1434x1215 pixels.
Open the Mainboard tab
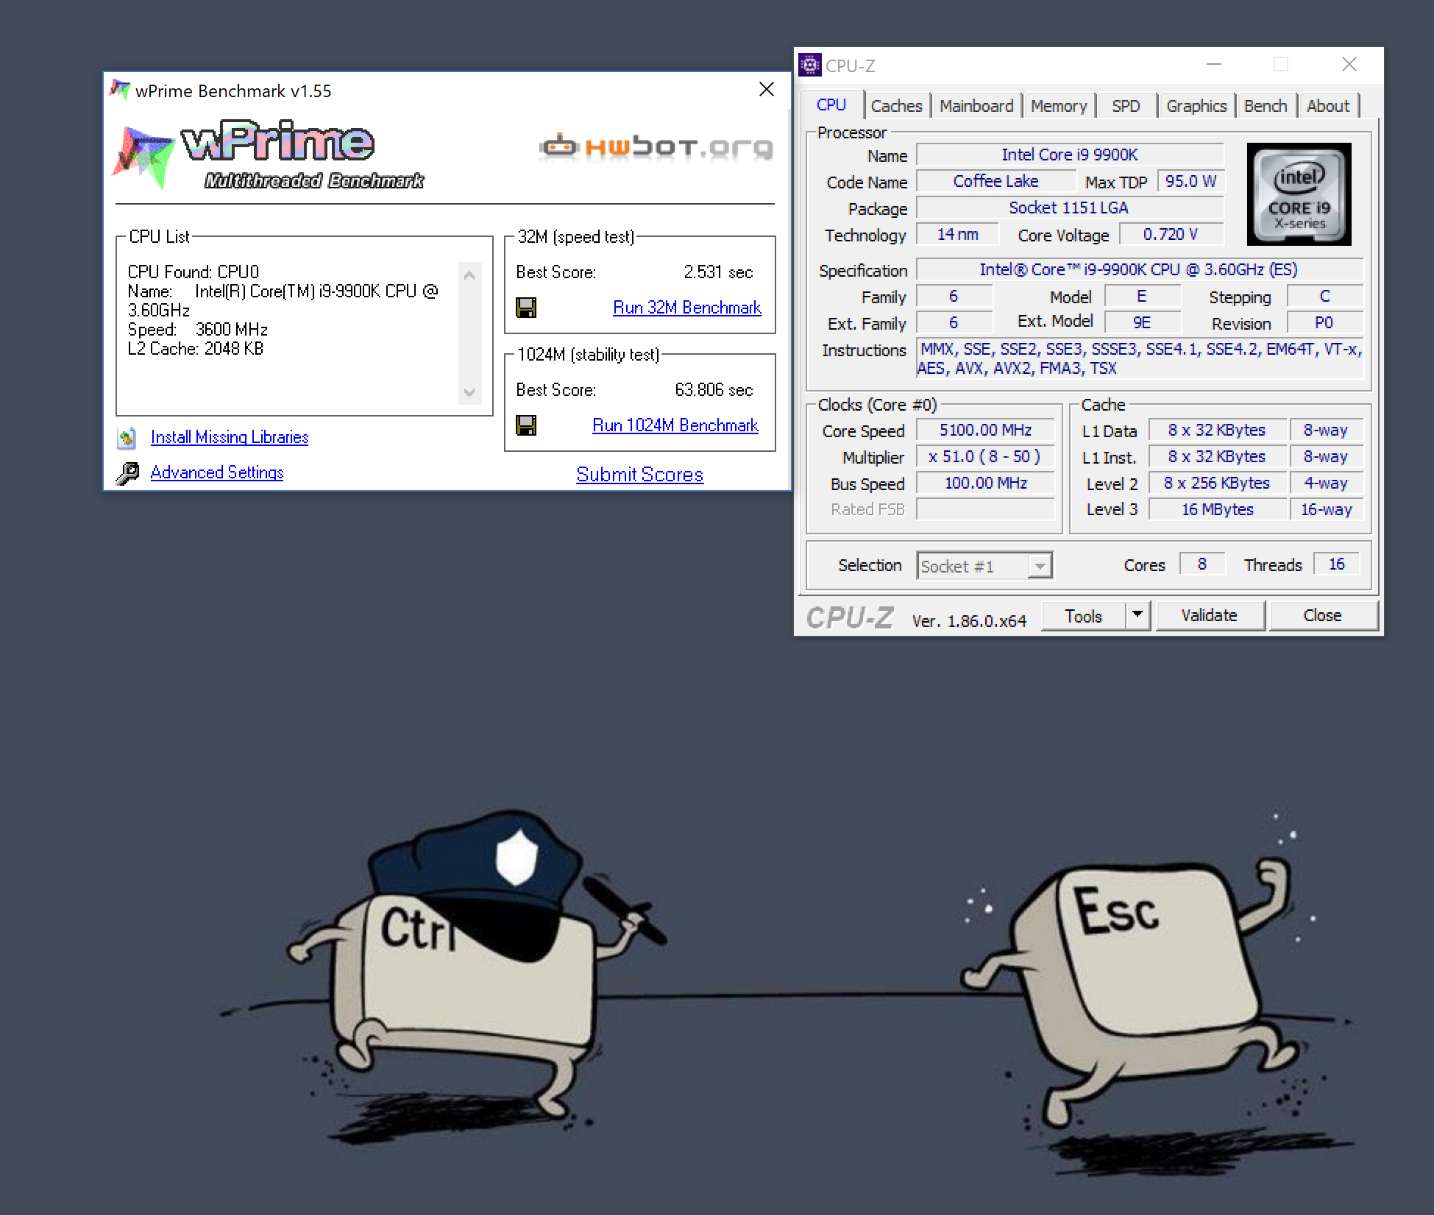(x=976, y=106)
